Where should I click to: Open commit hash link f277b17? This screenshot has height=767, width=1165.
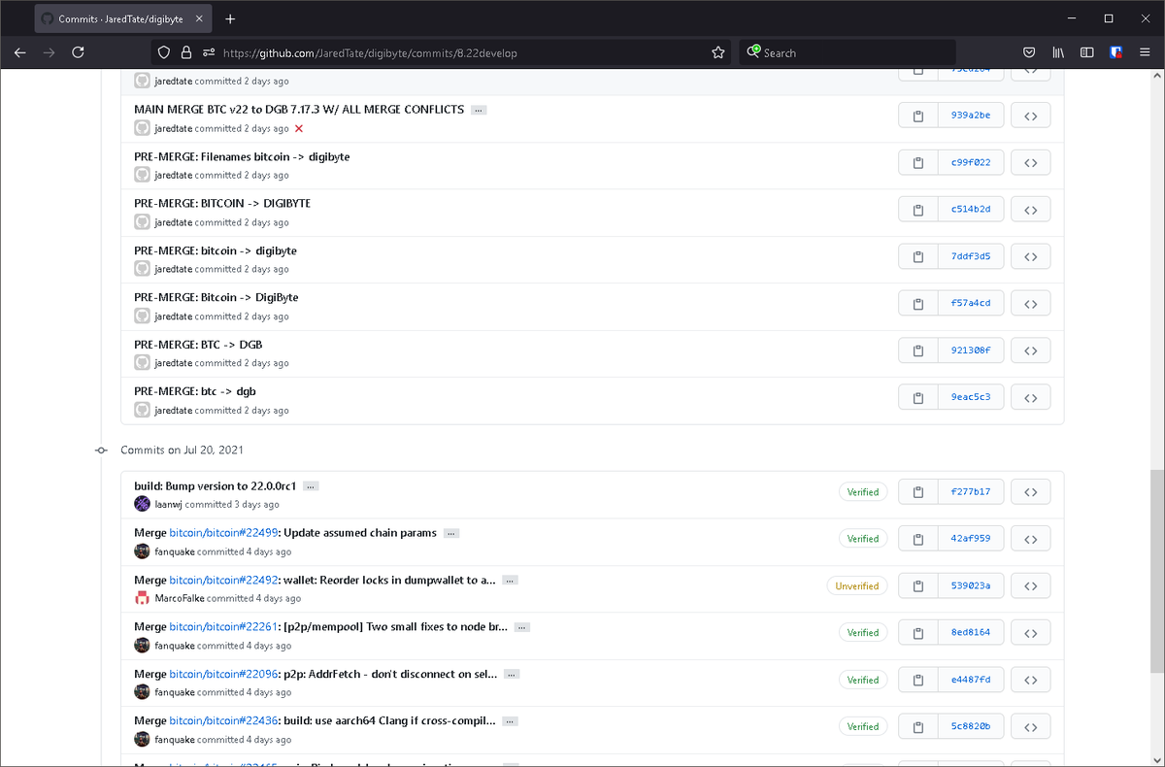pyautogui.click(x=971, y=492)
